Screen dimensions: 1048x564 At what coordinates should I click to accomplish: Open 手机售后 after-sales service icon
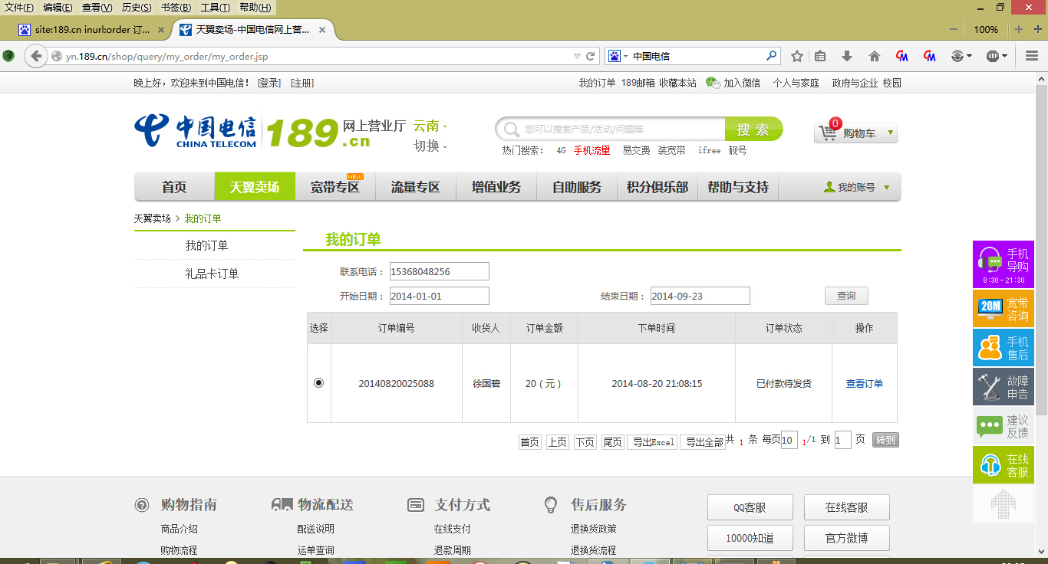click(1003, 347)
